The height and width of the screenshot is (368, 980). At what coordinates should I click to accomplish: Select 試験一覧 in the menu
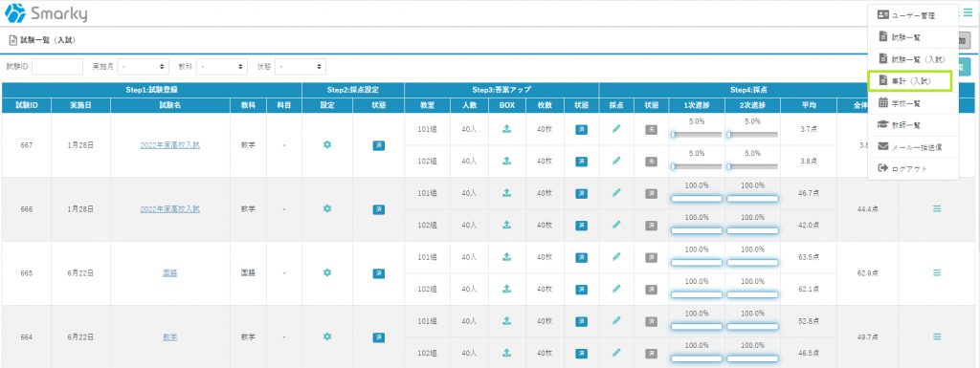912,37
